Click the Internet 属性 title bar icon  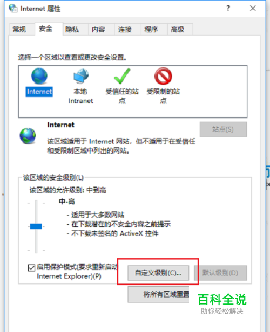(x=13, y=8)
